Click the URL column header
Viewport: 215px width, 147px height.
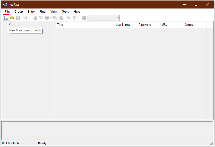pos(171,25)
